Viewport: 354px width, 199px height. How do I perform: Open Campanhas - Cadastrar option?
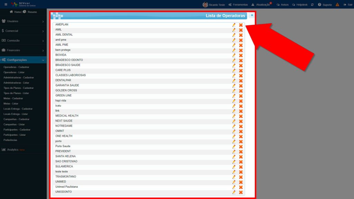[17, 119]
